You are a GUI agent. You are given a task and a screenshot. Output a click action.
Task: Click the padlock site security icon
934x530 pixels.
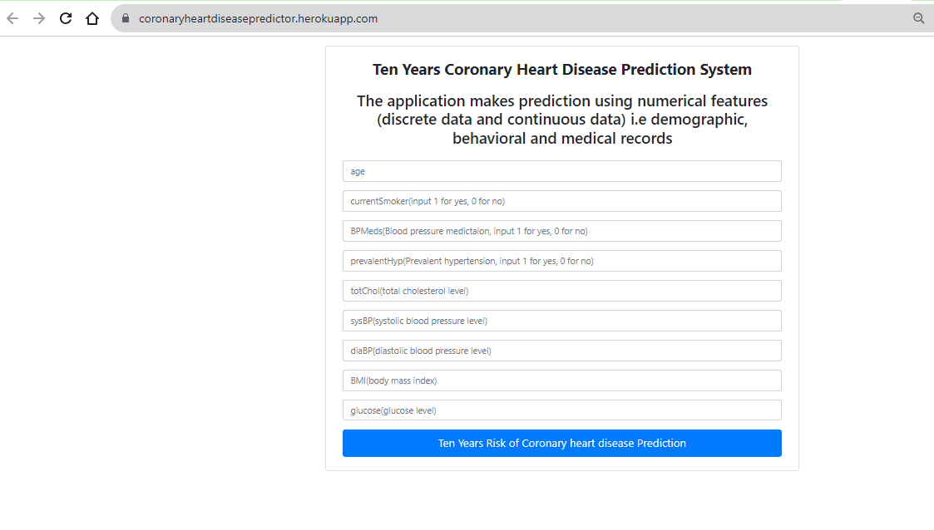(126, 18)
